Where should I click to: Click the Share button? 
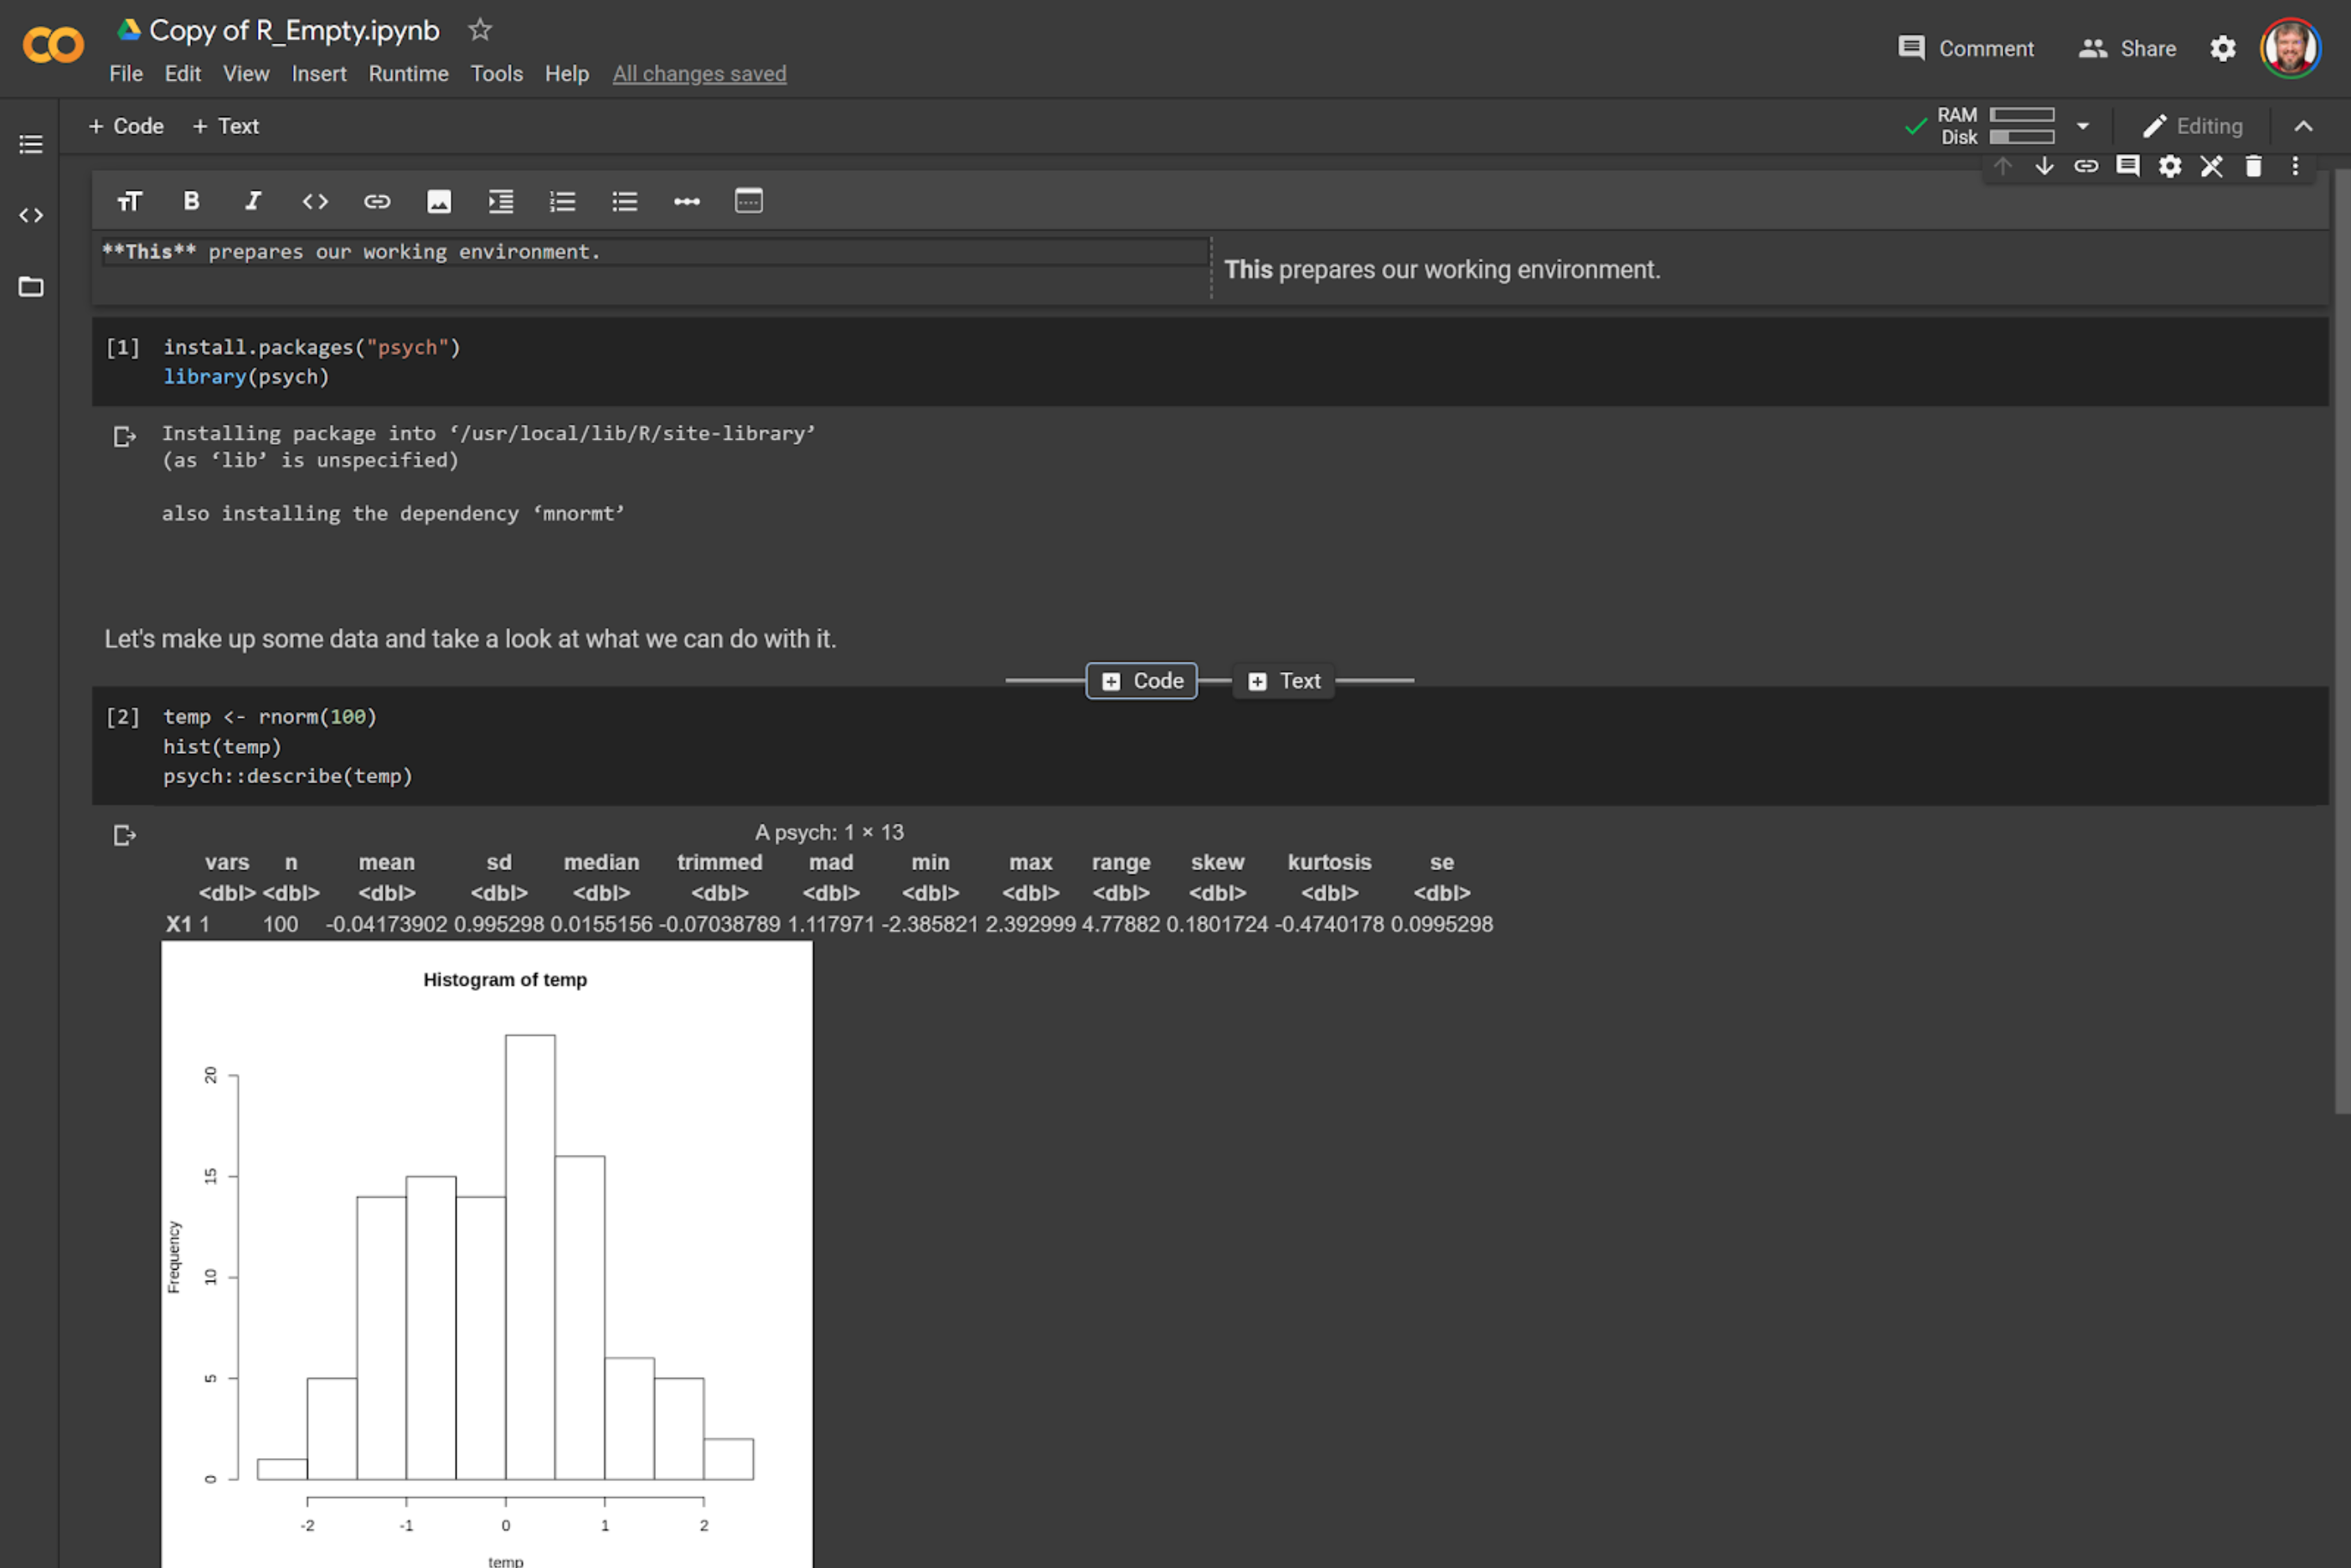[x=2128, y=48]
